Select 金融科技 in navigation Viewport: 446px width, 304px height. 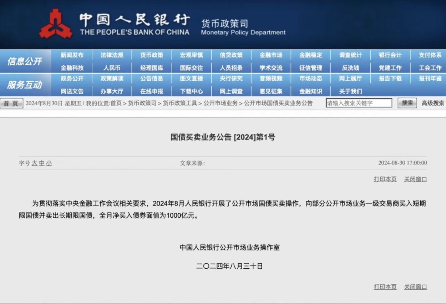pyautogui.click(x=72, y=68)
